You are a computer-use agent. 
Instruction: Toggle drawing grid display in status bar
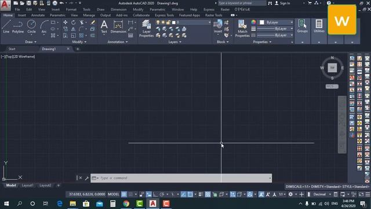(x=124, y=194)
